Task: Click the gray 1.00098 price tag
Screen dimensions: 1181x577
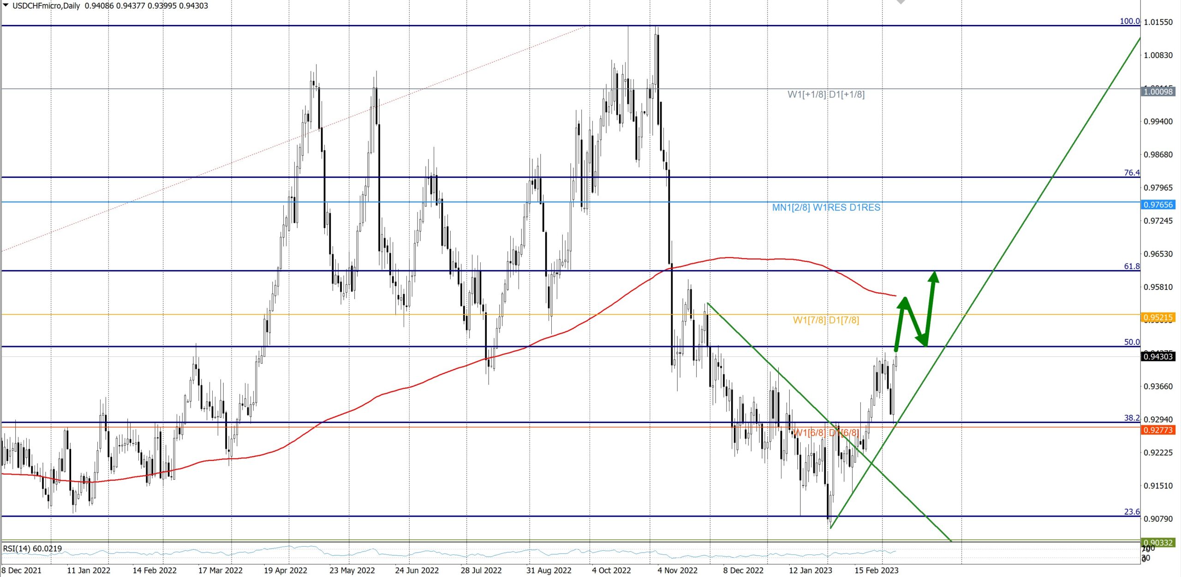Action: point(1157,92)
